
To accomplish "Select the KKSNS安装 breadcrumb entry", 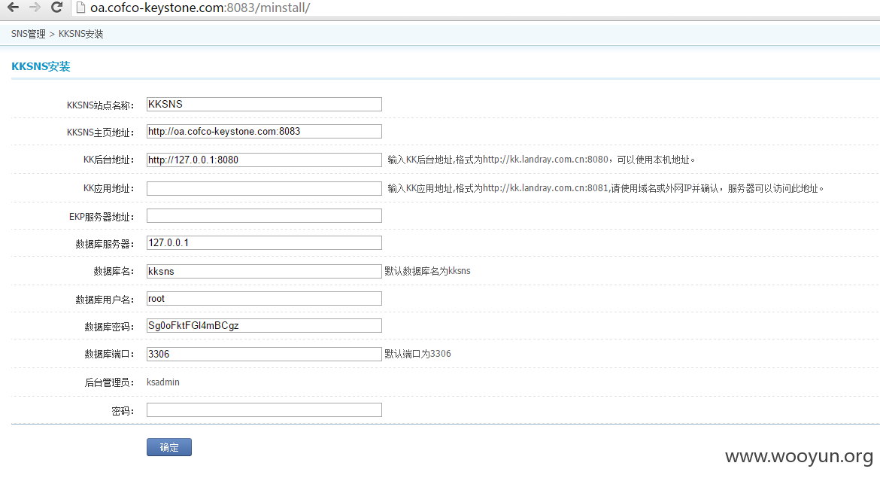I will 80,34.
